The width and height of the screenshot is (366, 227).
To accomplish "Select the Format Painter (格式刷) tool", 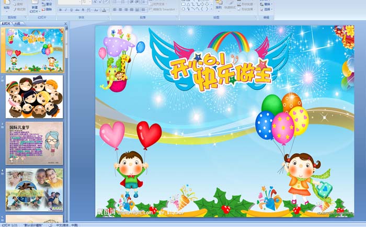I will [19, 9].
